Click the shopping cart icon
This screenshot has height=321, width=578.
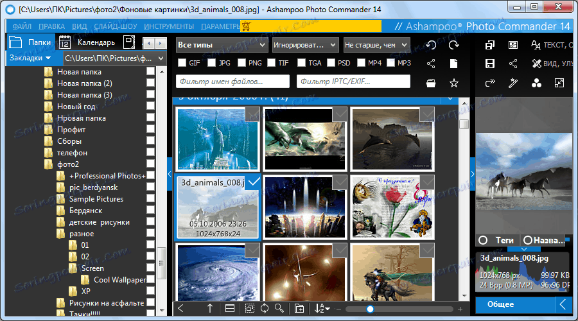pos(245,26)
